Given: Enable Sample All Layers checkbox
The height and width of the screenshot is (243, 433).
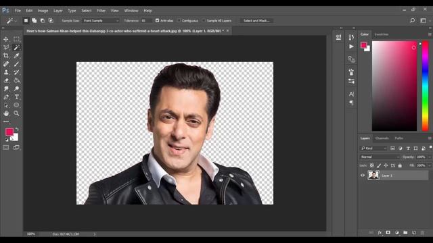Looking at the screenshot, I should coord(204,20).
